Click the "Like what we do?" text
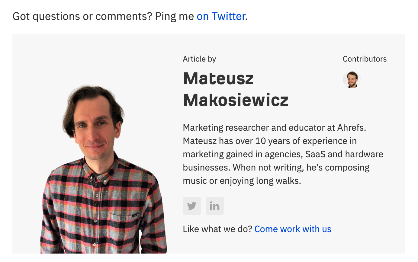 click(217, 229)
